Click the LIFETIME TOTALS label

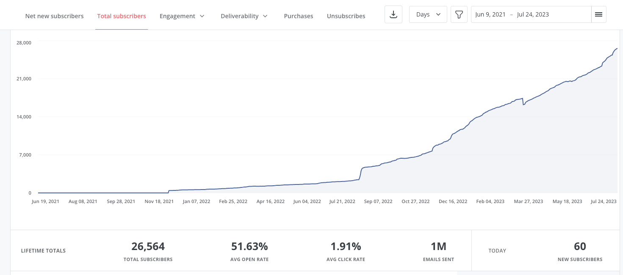(43, 251)
